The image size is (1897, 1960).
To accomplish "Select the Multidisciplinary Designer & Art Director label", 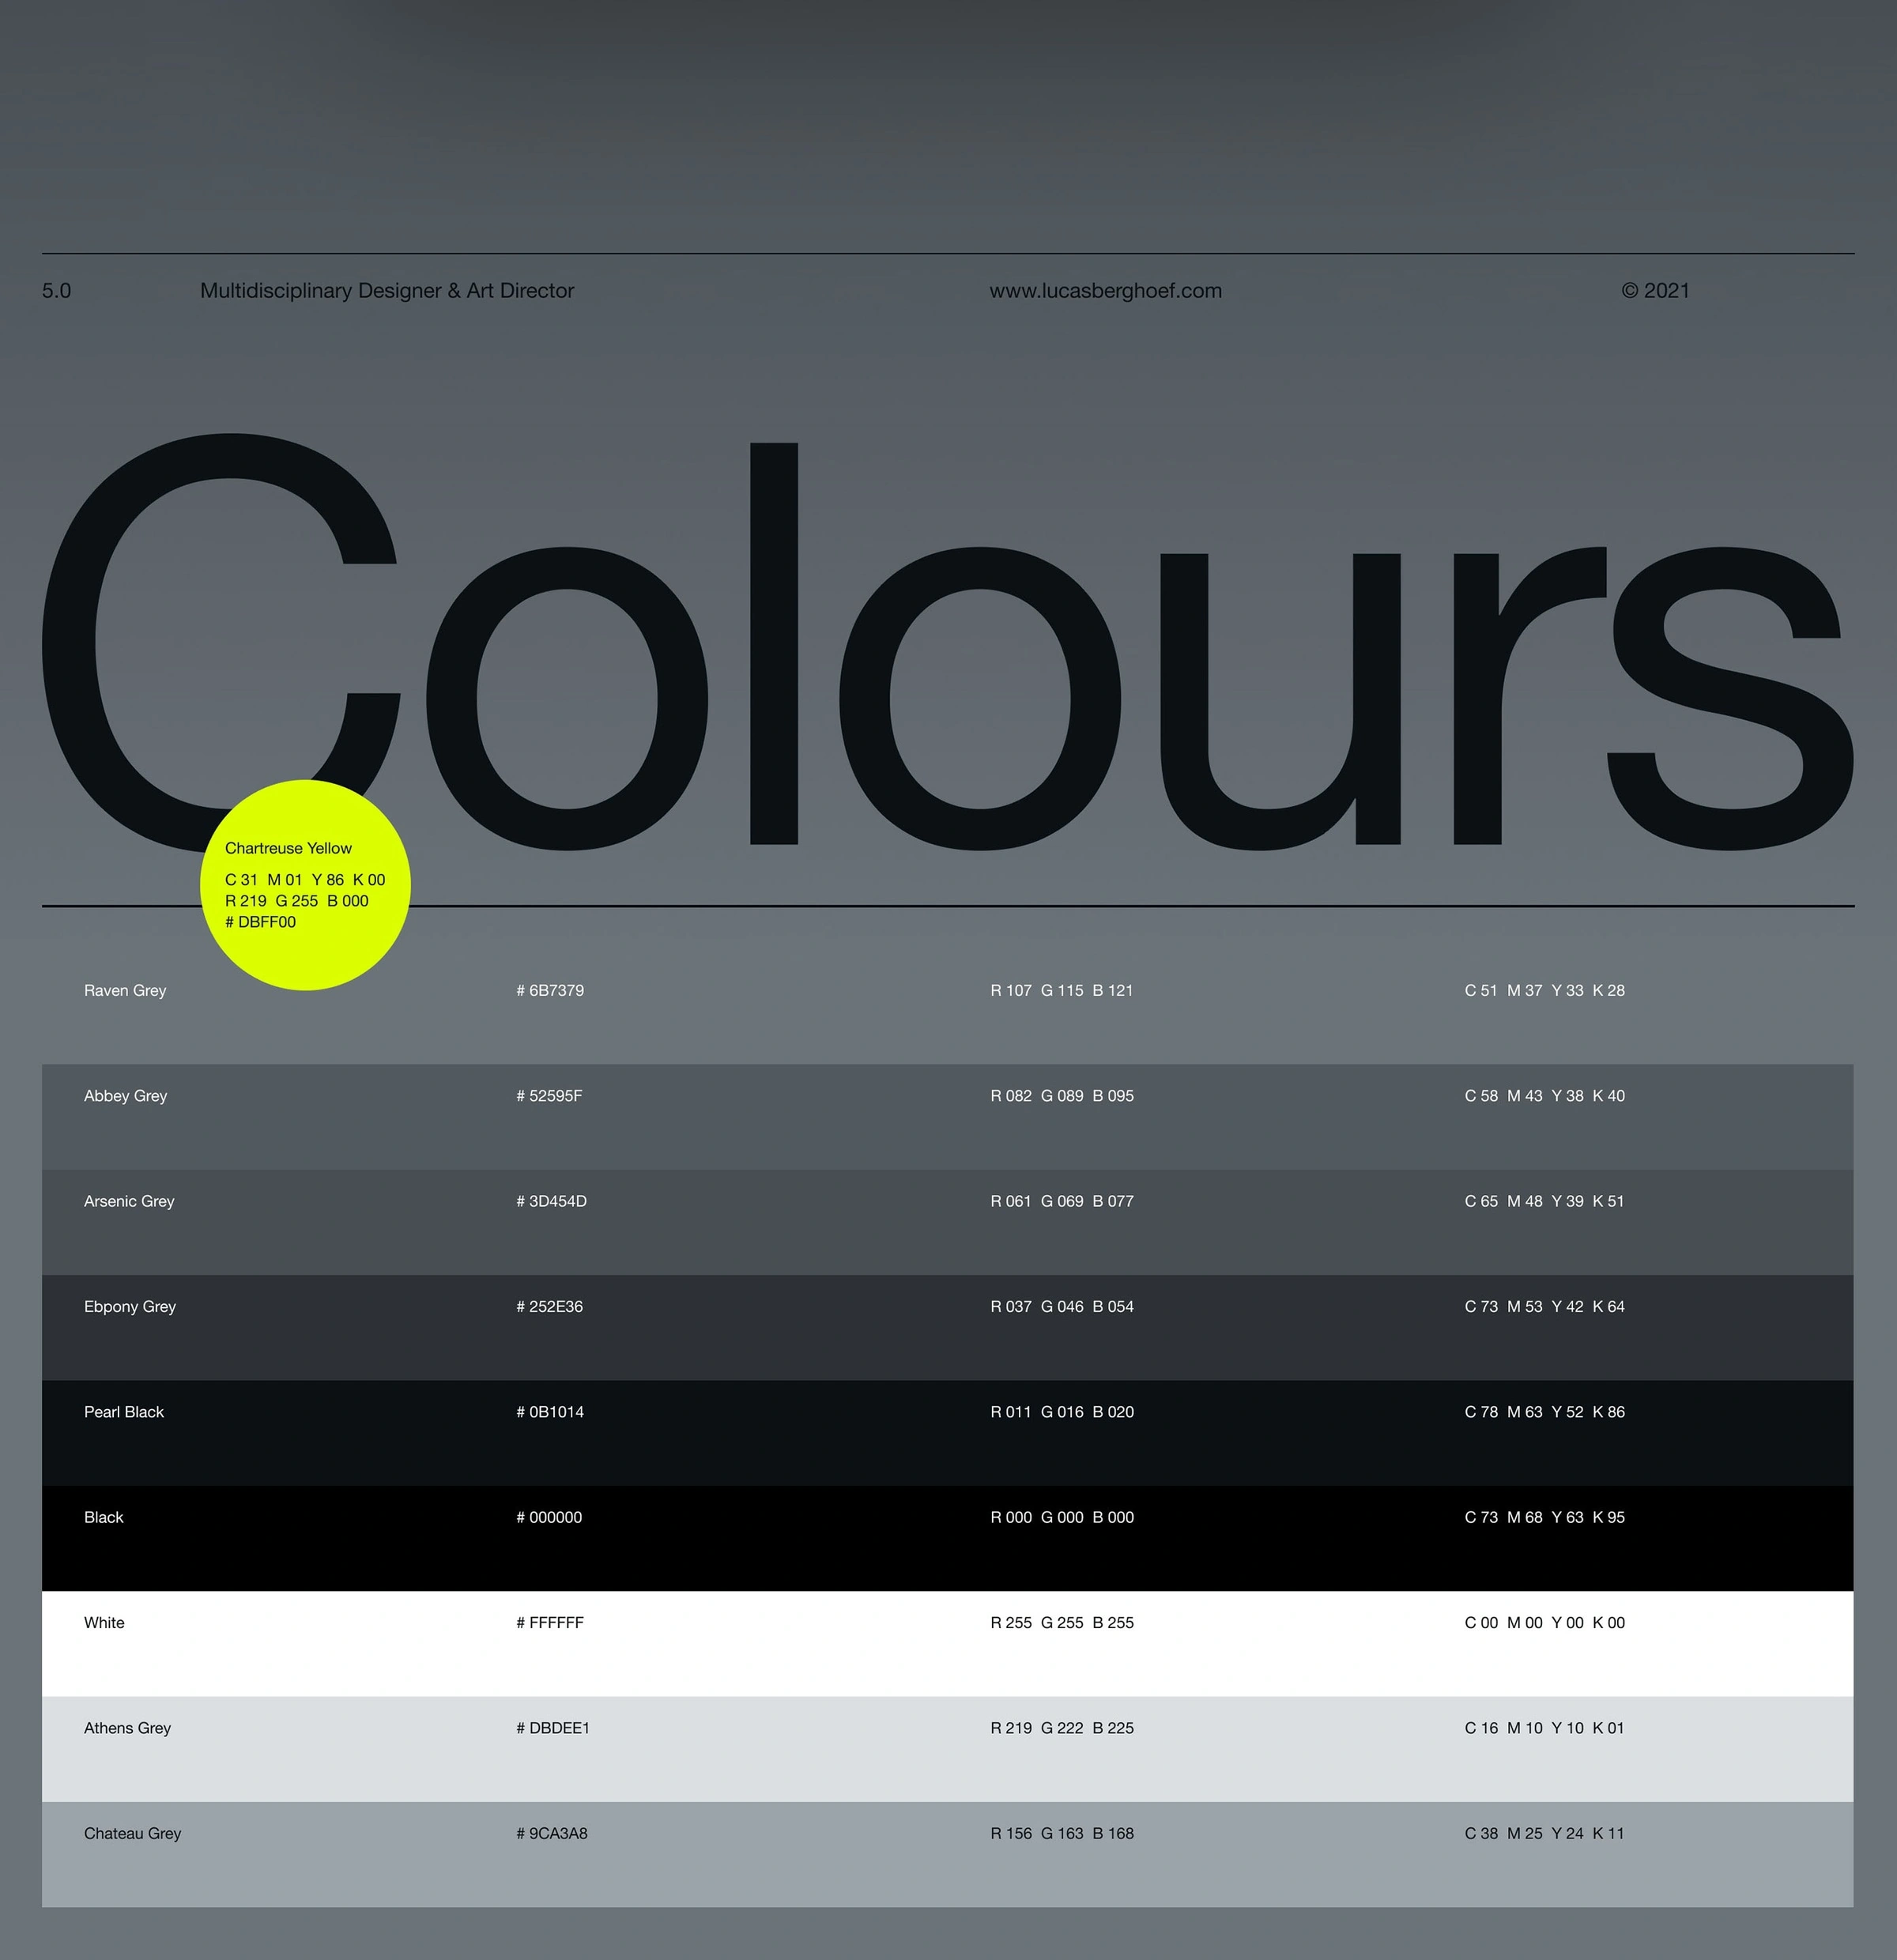I will (388, 291).
